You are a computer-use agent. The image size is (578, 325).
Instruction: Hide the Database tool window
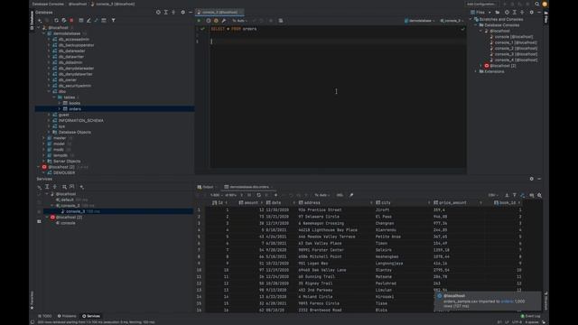[x=191, y=12]
